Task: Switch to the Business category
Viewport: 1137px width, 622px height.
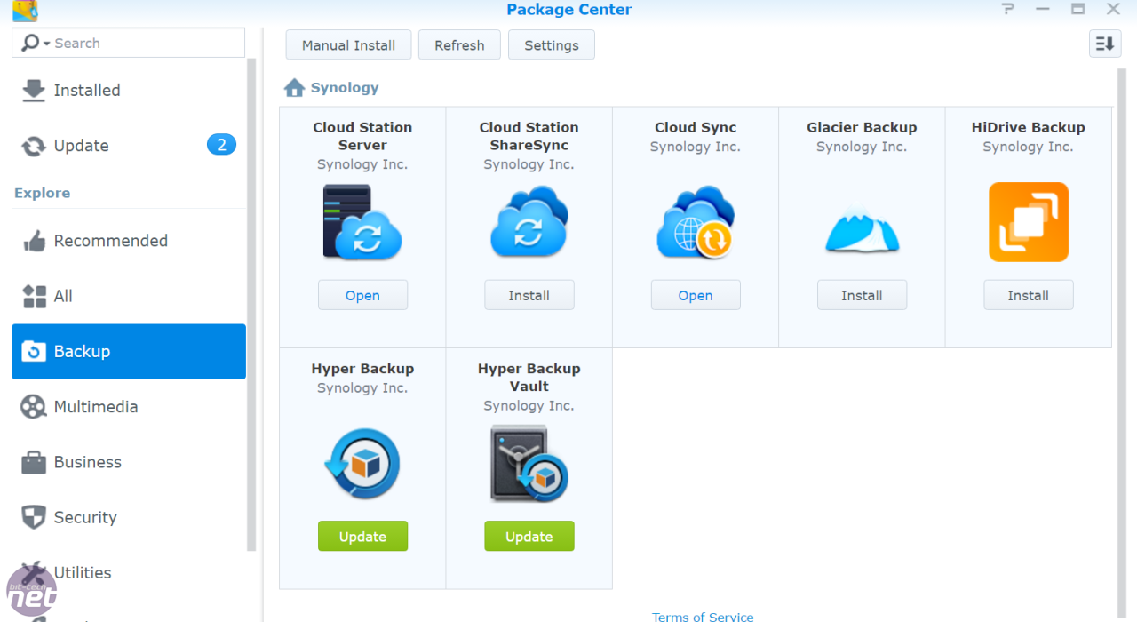Action: pos(129,462)
